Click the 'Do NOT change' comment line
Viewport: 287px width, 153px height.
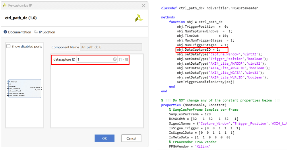coord(220,100)
